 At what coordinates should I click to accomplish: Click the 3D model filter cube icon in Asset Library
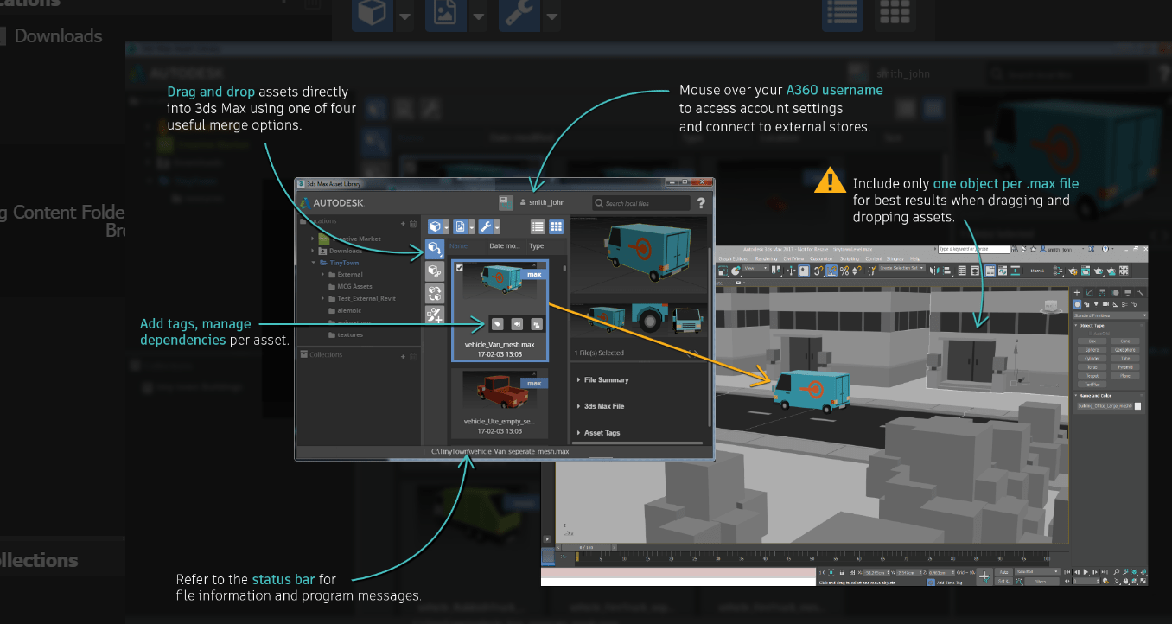(x=435, y=227)
